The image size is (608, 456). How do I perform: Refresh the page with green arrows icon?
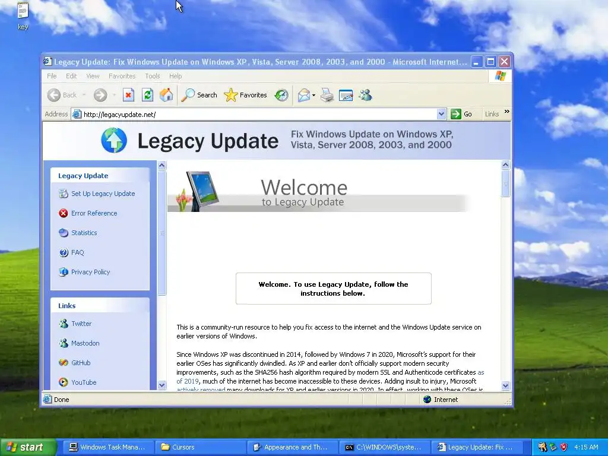(x=147, y=95)
